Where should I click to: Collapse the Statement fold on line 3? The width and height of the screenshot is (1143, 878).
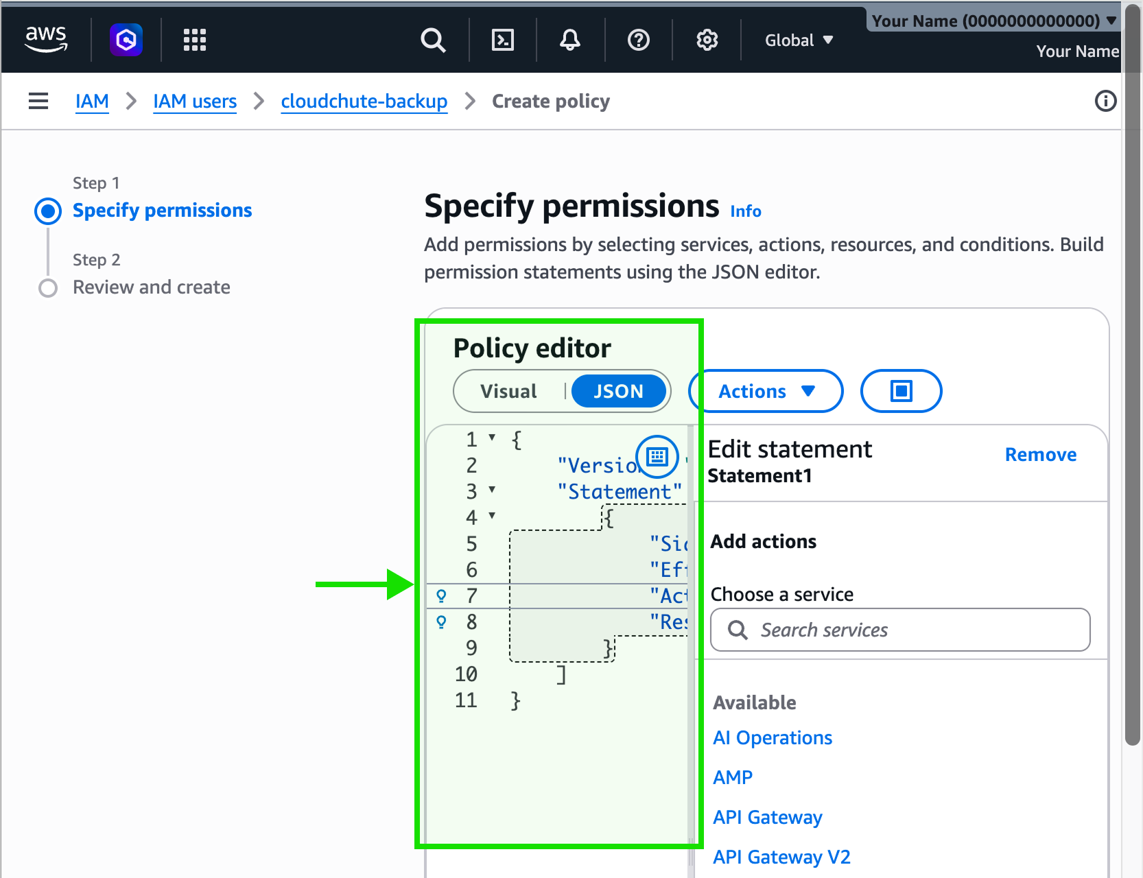pos(492,490)
